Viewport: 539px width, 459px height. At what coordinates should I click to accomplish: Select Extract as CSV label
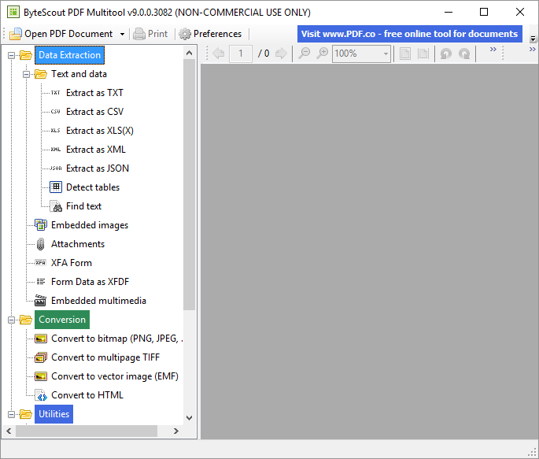click(94, 112)
